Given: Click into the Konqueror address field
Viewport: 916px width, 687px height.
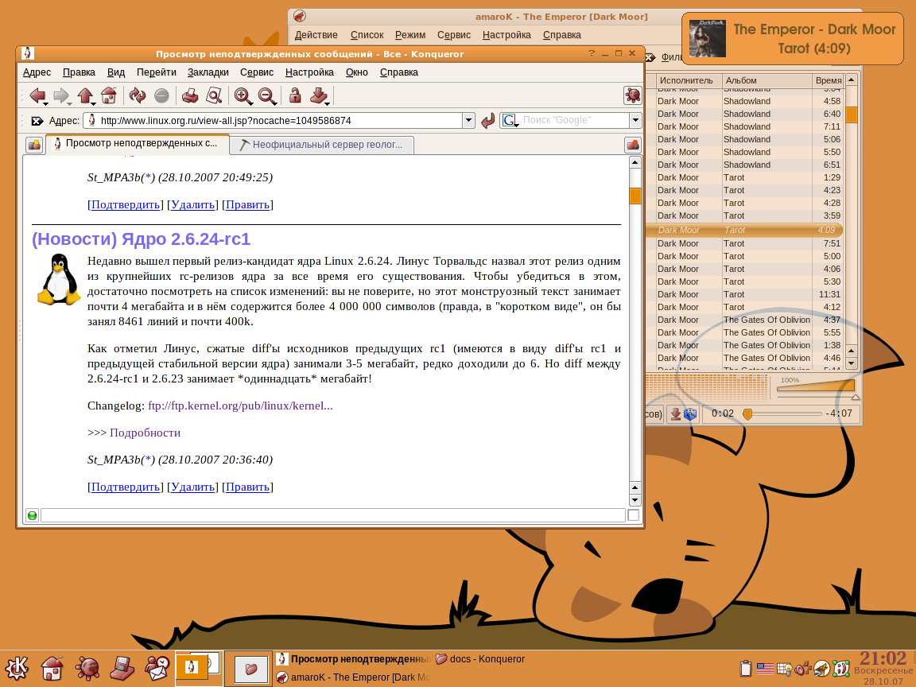Looking at the screenshot, I should [x=274, y=121].
